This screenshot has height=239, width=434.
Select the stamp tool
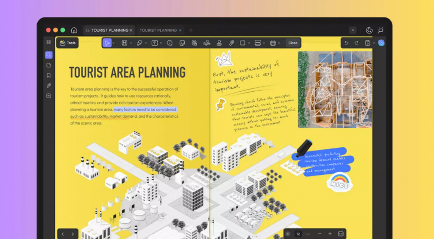point(219,43)
